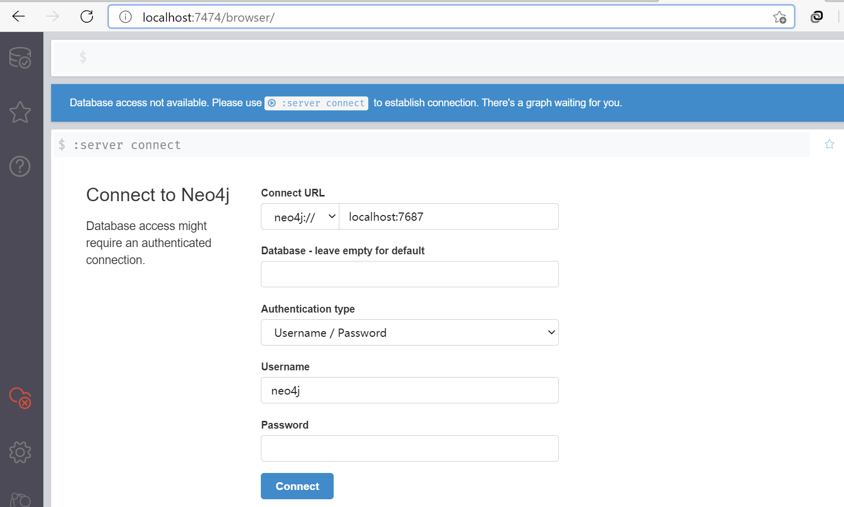This screenshot has height=507, width=844.
Task: Open browser Collections icon
Action: coord(817,17)
